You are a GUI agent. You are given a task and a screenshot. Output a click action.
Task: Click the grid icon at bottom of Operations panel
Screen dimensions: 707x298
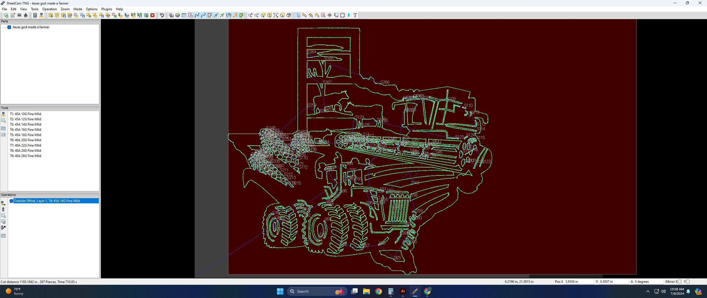coord(3,236)
